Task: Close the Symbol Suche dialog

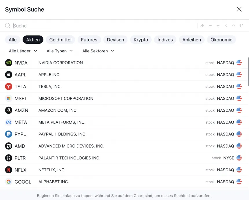Action: tap(239, 9)
